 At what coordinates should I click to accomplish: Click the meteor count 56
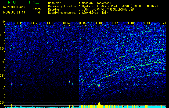(x=39, y=12)
